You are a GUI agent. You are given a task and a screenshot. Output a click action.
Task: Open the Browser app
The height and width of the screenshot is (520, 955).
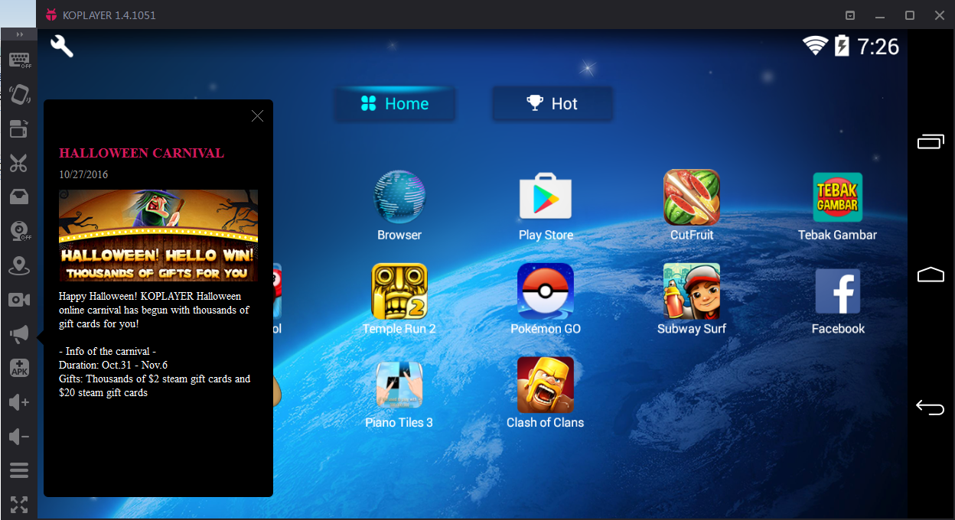click(x=399, y=206)
